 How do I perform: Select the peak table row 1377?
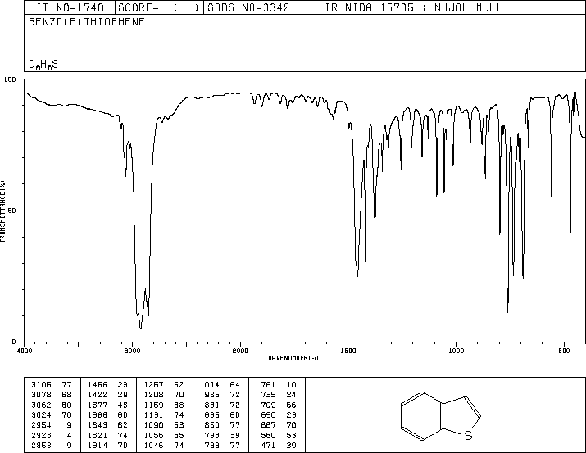pos(107,405)
